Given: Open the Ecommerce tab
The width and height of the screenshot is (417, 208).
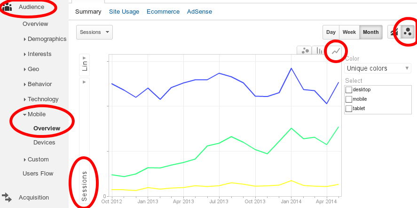Looking at the screenshot, I should pyautogui.click(x=163, y=12).
